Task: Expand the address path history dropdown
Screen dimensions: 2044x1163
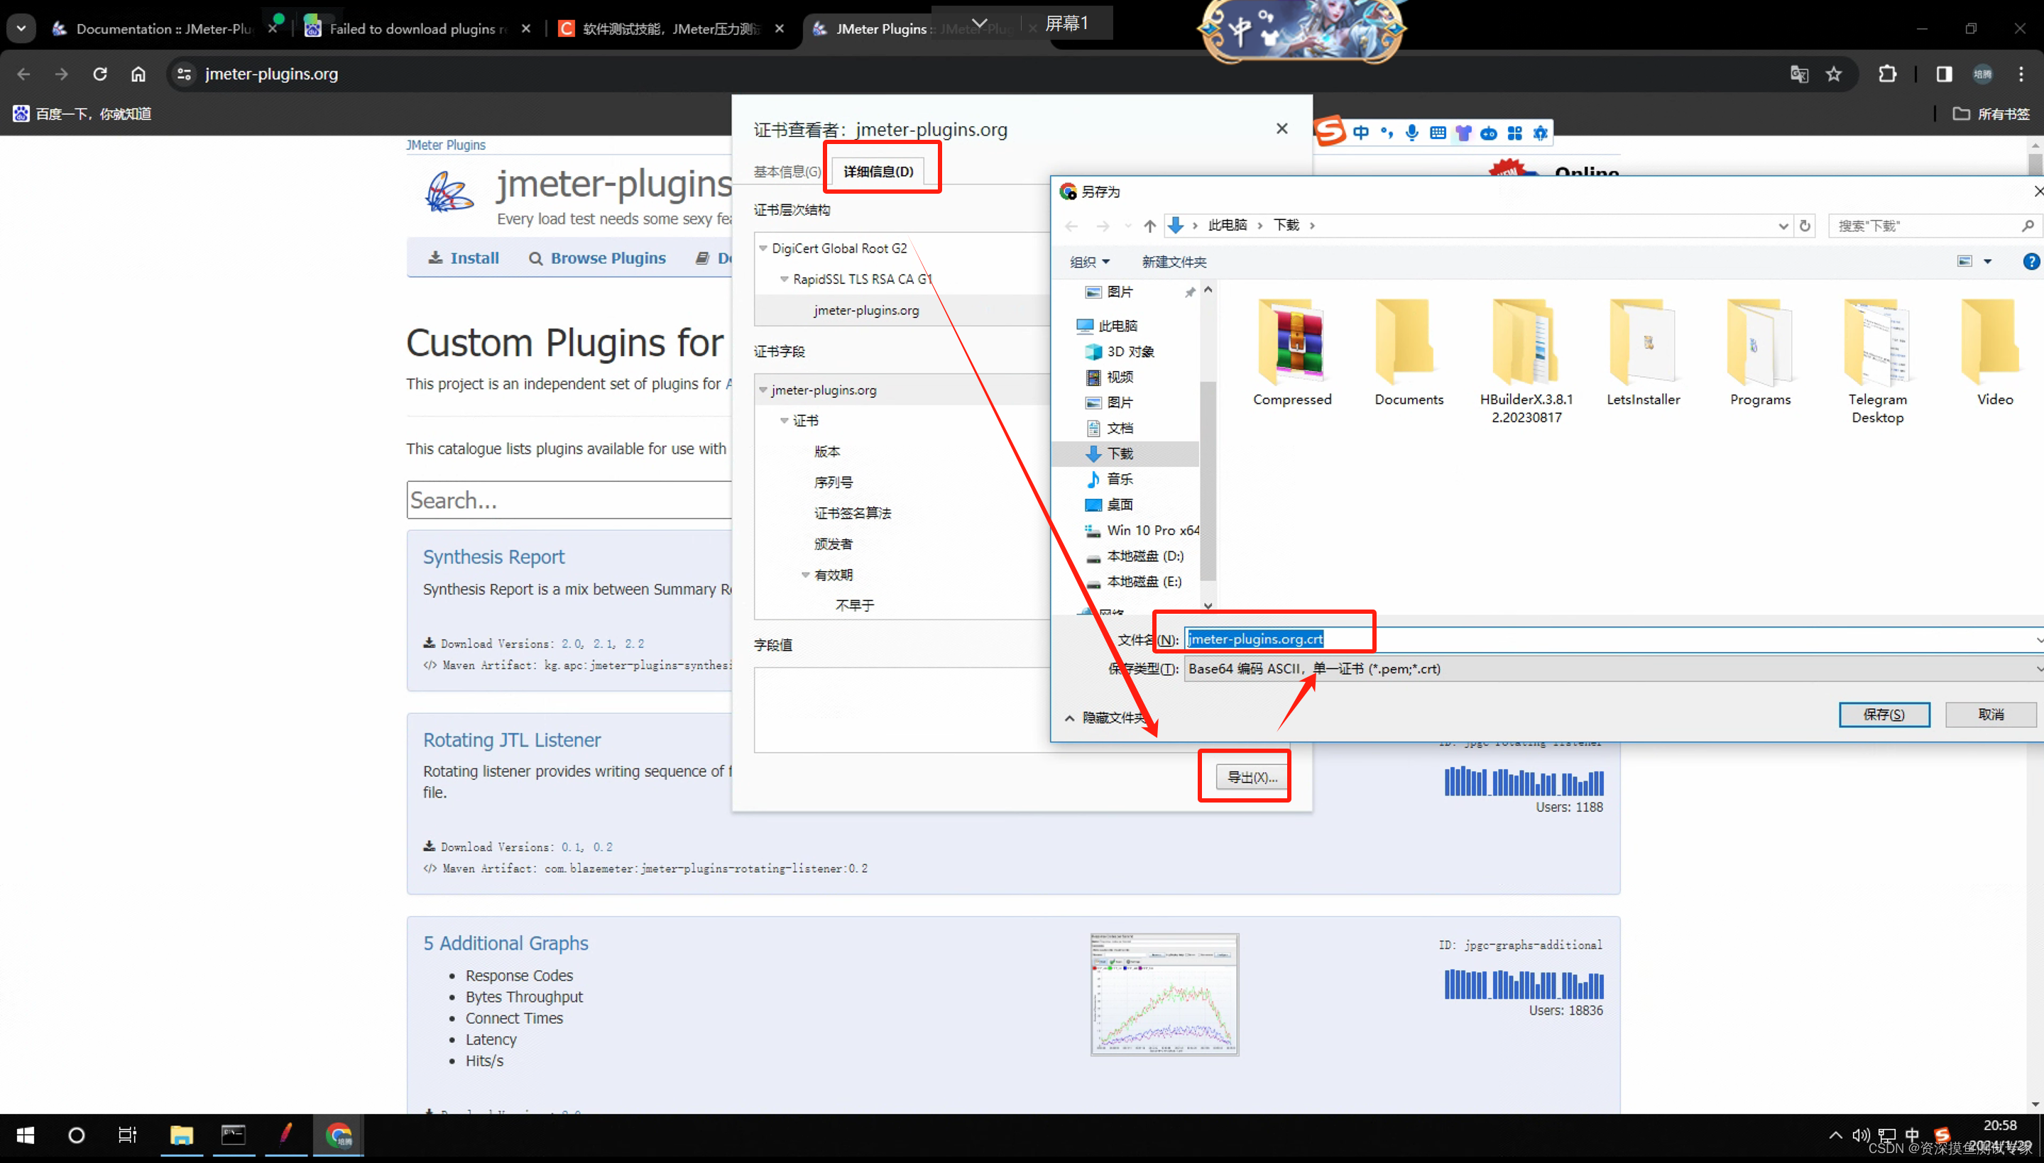Action: point(1783,225)
